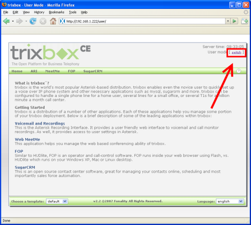Screen dimensions: 251x225
Task: Close the Firefox window
Action: pyautogui.click(x=246, y=5)
